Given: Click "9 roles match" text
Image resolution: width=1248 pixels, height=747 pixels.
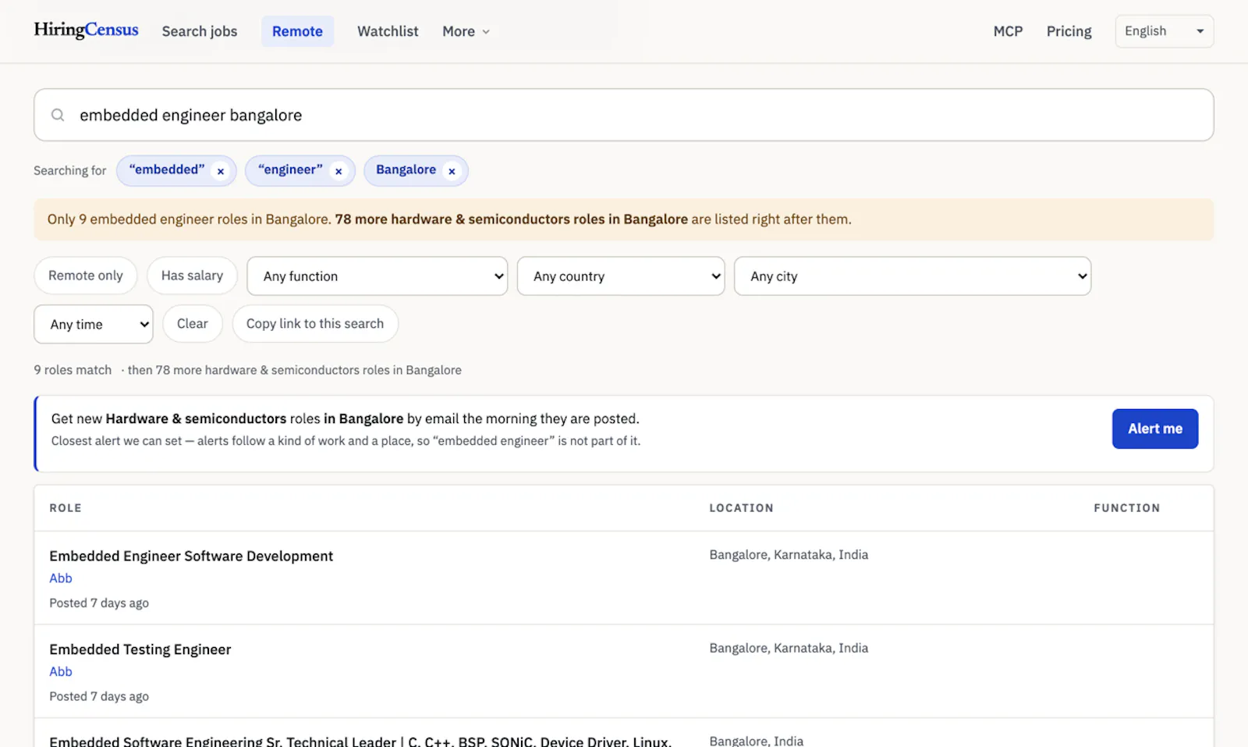Looking at the screenshot, I should coord(73,370).
